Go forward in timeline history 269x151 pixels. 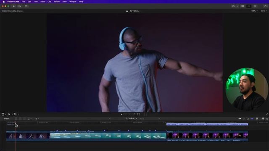(159, 118)
